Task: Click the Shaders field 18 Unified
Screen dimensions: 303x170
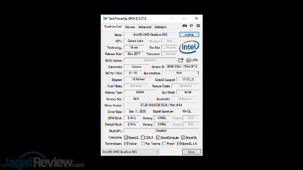Action: tap(138, 79)
